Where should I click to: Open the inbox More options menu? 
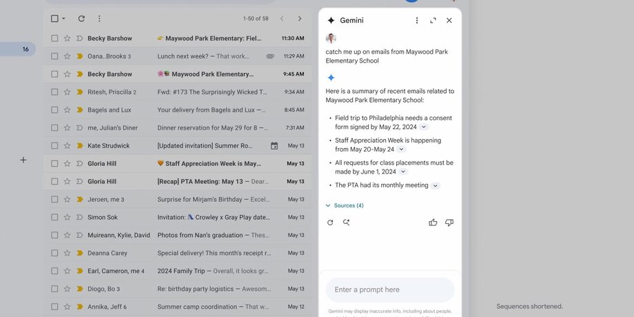(99, 19)
